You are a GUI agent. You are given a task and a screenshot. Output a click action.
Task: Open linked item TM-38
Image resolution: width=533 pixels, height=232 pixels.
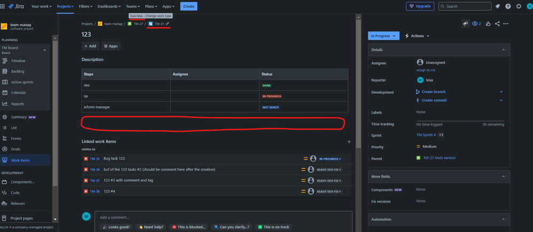click(x=95, y=191)
